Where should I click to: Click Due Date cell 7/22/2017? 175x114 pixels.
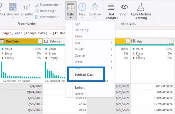point(21,104)
